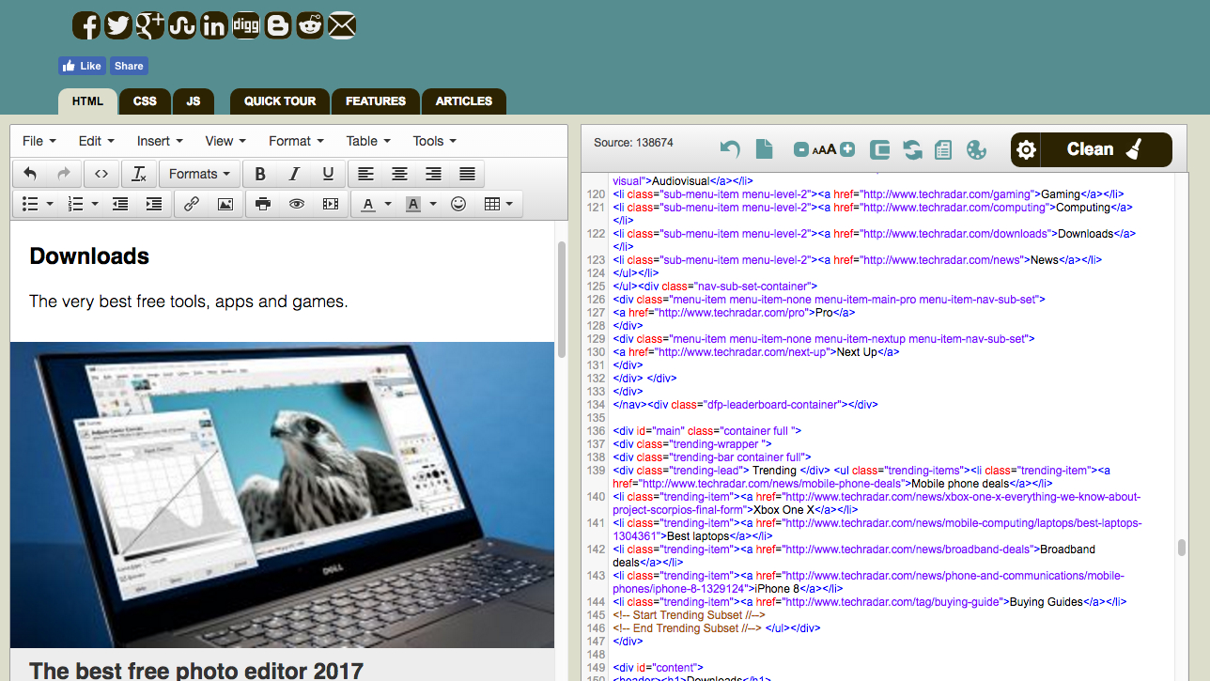The image size is (1210, 681).
Task: Insert an image into the editor
Action: coord(225,204)
